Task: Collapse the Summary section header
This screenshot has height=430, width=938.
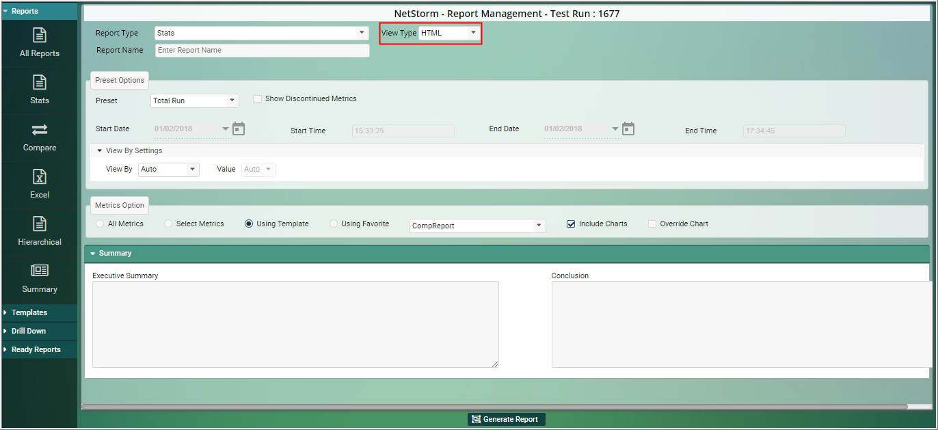Action: pos(507,254)
